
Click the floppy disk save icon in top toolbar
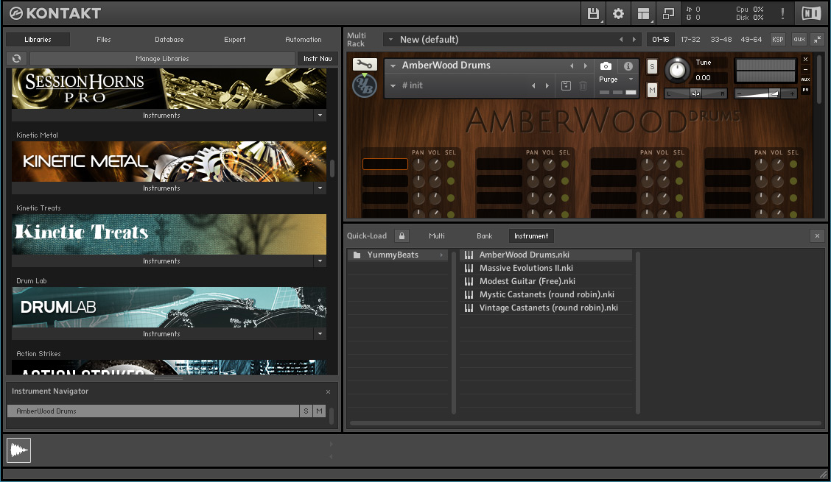[x=593, y=13]
